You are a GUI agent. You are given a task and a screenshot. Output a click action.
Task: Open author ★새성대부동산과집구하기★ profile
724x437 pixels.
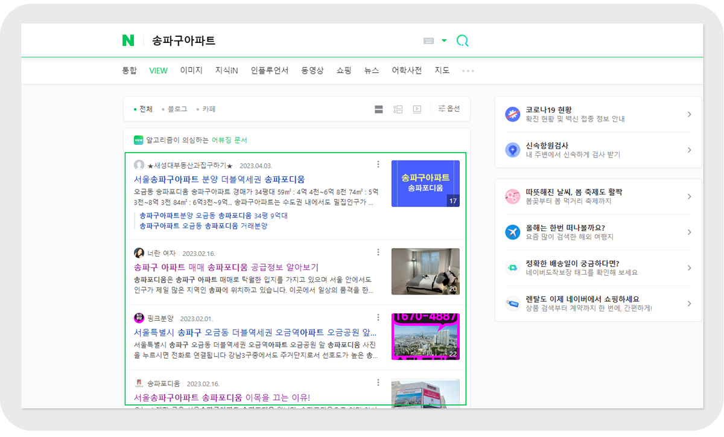[190, 165]
